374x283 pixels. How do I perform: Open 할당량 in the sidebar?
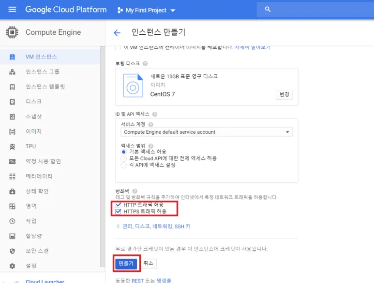[x=50, y=236]
